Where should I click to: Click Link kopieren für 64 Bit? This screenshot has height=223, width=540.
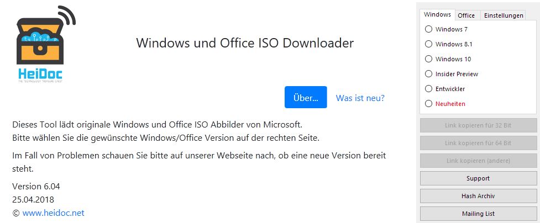(x=478, y=143)
